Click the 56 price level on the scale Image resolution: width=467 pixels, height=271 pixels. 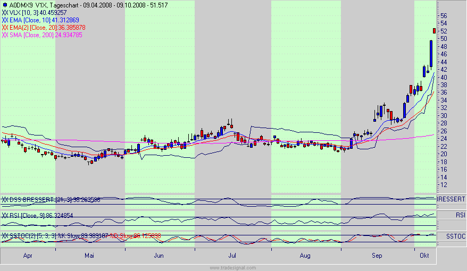tap(444, 16)
